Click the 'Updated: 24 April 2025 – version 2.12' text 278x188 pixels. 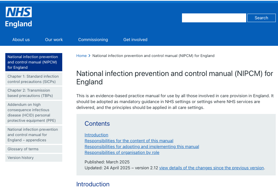(x=121, y=168)
